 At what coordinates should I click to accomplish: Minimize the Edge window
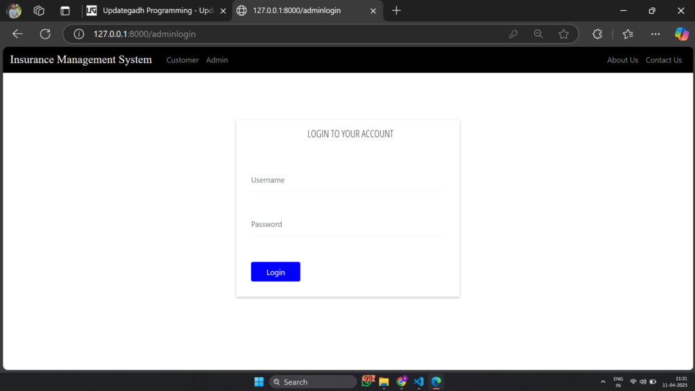pos(623,11)
